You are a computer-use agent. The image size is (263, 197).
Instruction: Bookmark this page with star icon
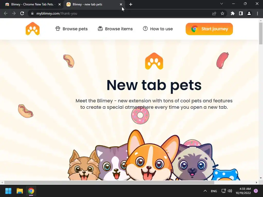[222, 13]
